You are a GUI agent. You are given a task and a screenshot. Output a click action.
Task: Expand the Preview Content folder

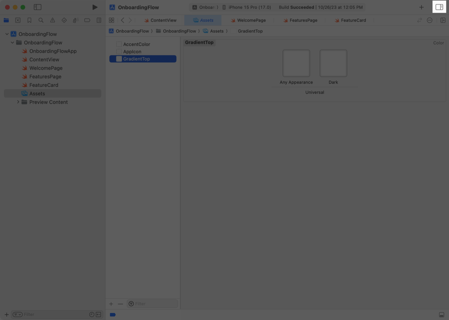point(18,102)
